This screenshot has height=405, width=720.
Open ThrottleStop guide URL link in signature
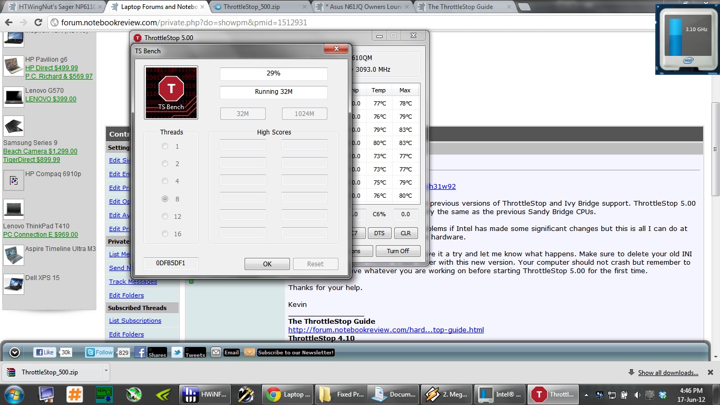[386, 330]
